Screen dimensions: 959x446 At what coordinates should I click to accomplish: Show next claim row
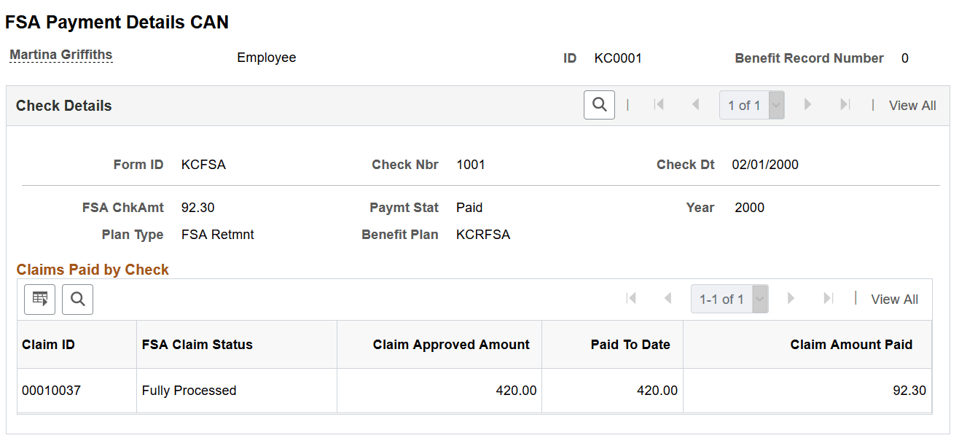[x=791, y=299]
